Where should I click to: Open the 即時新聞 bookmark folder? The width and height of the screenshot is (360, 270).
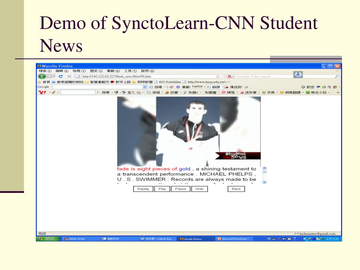coord(143,82)
